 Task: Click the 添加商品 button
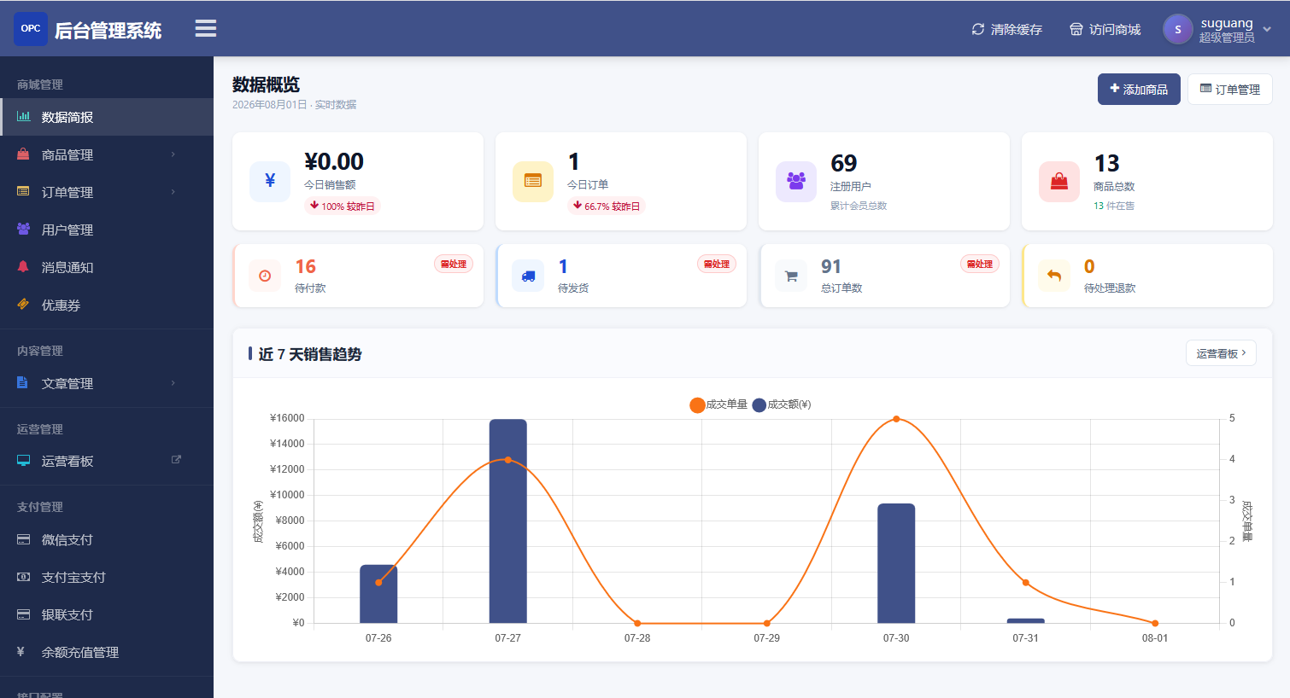pos(1139,90)
